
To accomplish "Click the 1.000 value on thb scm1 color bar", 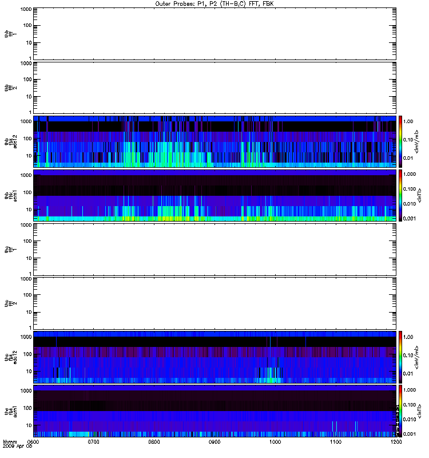I will coord(409,174).
